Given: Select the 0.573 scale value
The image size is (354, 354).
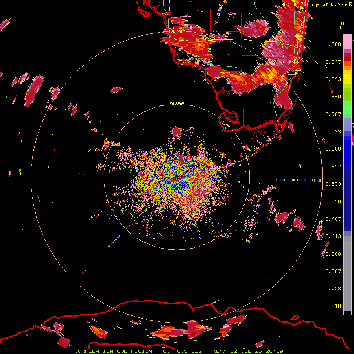Looking at the screenshot, I should tap(333, 184).
